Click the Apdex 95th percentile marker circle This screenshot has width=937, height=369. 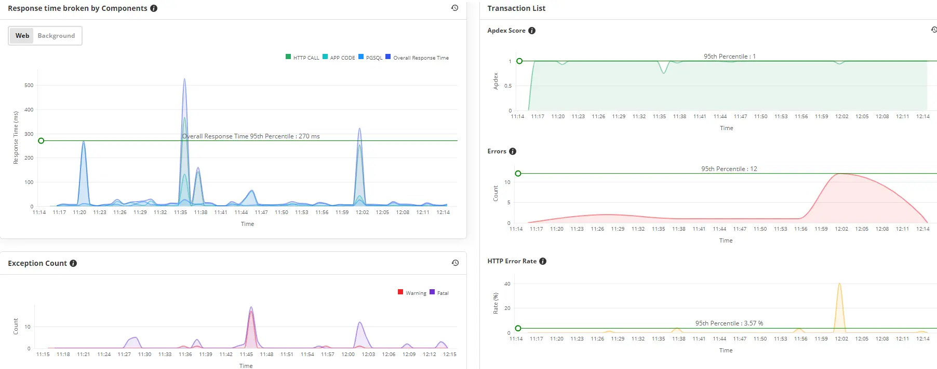[x=519, y=61]
